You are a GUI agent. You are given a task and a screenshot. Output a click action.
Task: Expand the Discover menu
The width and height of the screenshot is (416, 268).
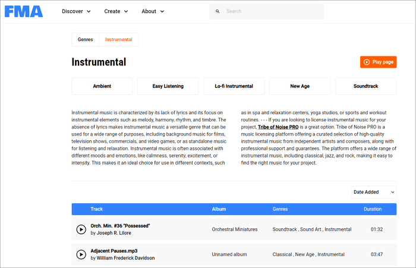76,11
